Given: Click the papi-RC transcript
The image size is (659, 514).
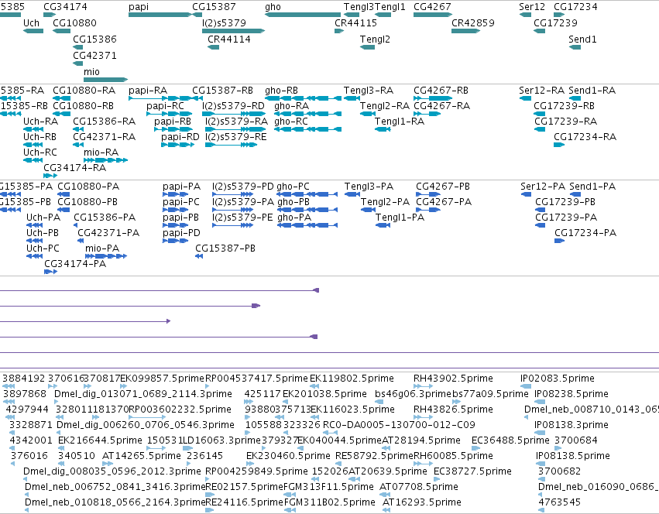Looking at the screenshot, I should pyautogui.click(x=169, y=114).
